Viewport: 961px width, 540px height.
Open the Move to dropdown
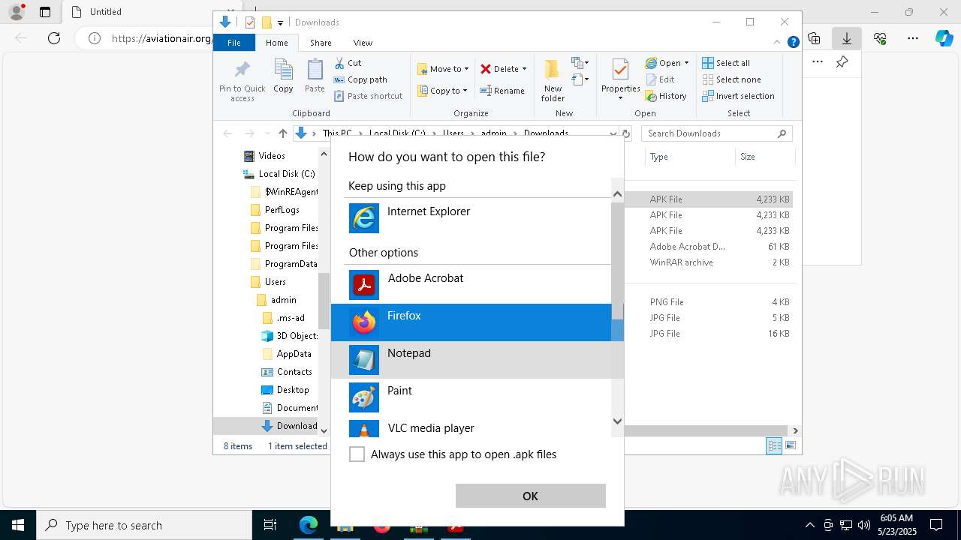[x=443, y=69]
